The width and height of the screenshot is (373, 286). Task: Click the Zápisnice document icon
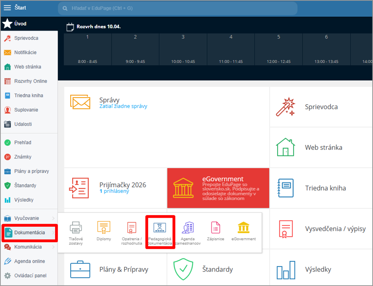(x=215, y=227)
